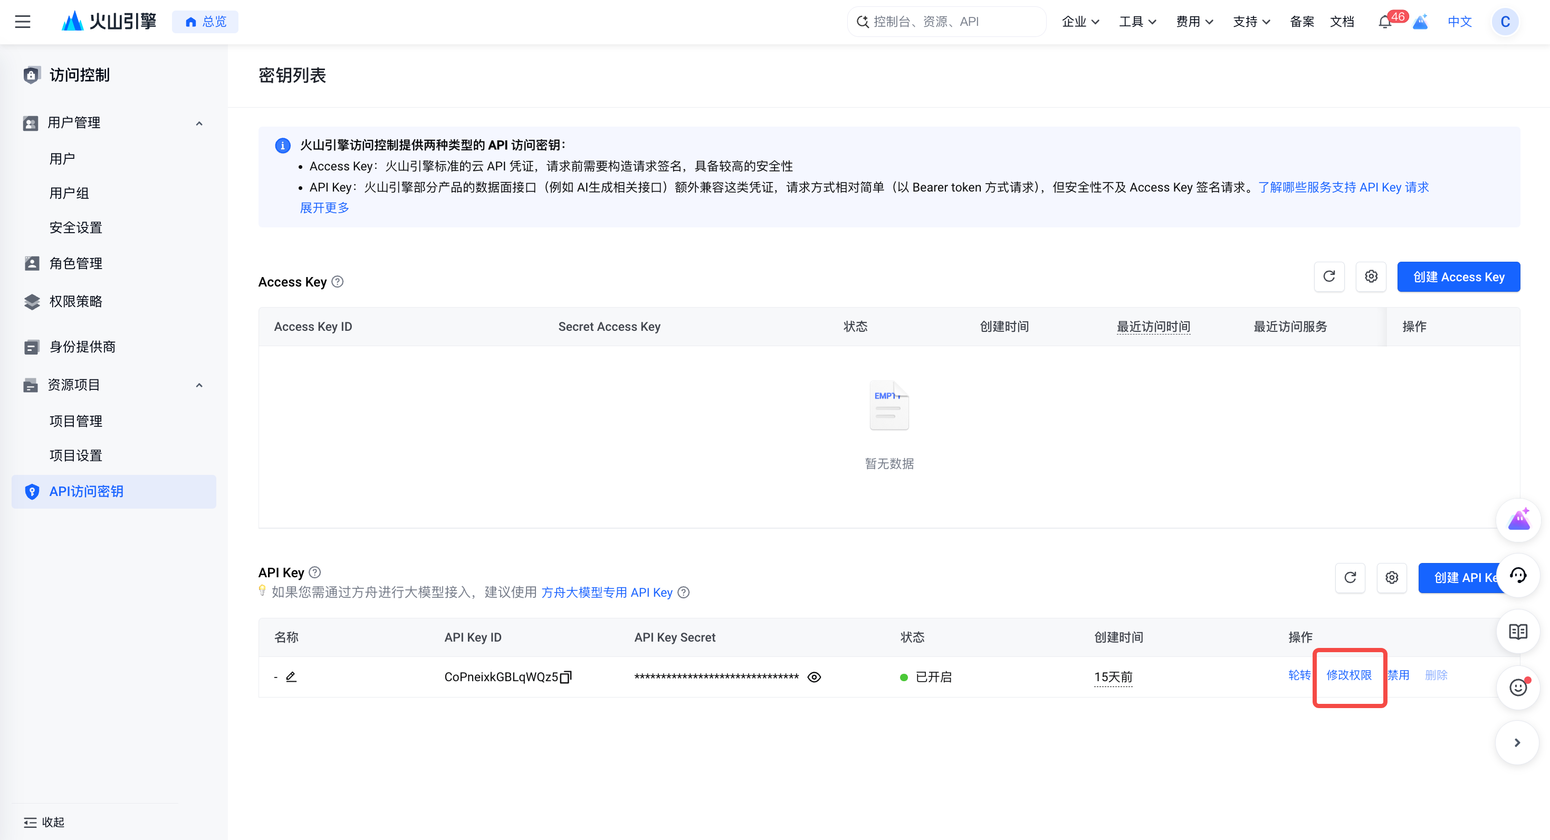Reveal the hidden API Key Secret
Image resolution: width=1550 pixels, height=840 pixels.
click(814, 677)
